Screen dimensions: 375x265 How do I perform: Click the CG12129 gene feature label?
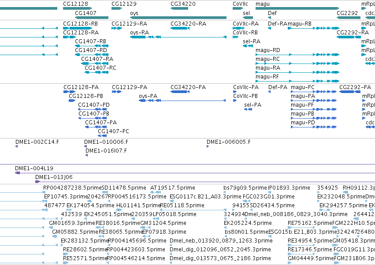click(x=124, y=4)
